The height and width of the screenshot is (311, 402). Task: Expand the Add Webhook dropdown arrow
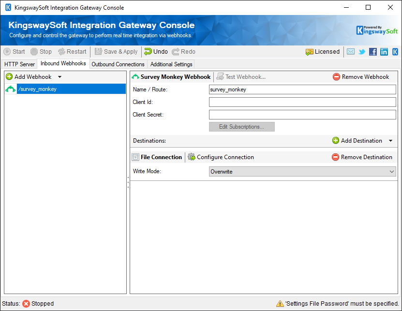60,77
